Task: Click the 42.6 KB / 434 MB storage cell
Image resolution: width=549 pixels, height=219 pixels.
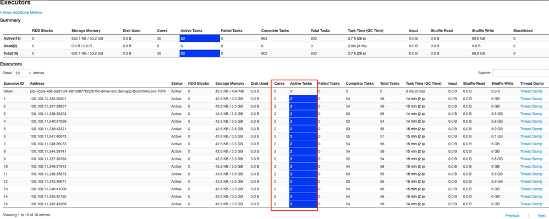Action: (x=229, y=91)
